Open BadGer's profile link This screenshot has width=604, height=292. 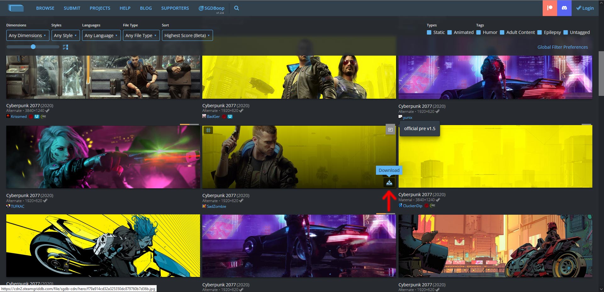(x=213, y=117)
